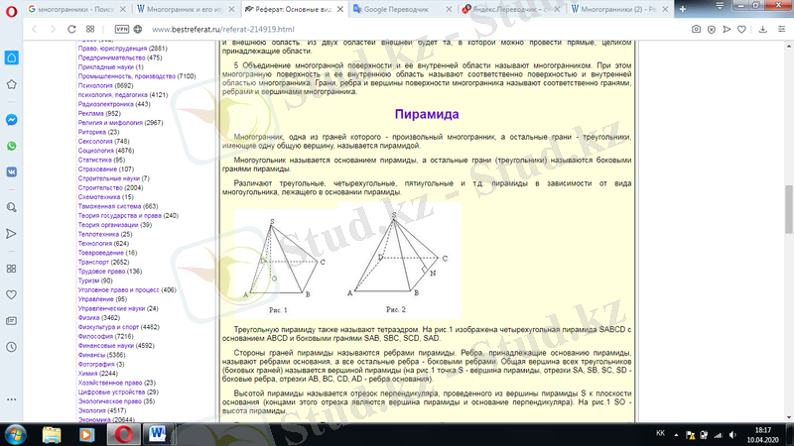Click the address bar URL field
The image size is (794, 446).
click(415, 30)
